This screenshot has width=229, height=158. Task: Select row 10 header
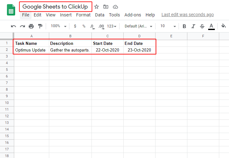[x=7, y=103]
